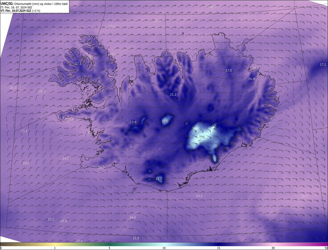
Task: Click the 24.4 value label
Action: coord(132,218)
